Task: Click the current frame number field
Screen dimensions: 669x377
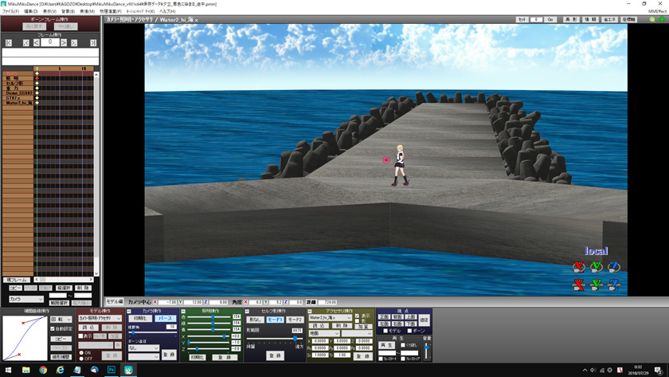Action: 50,41
